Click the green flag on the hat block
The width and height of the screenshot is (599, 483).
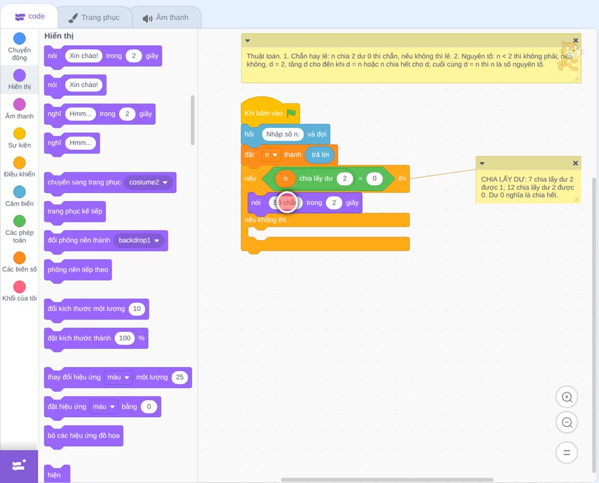pyautogui.click(x=292, y=113)
